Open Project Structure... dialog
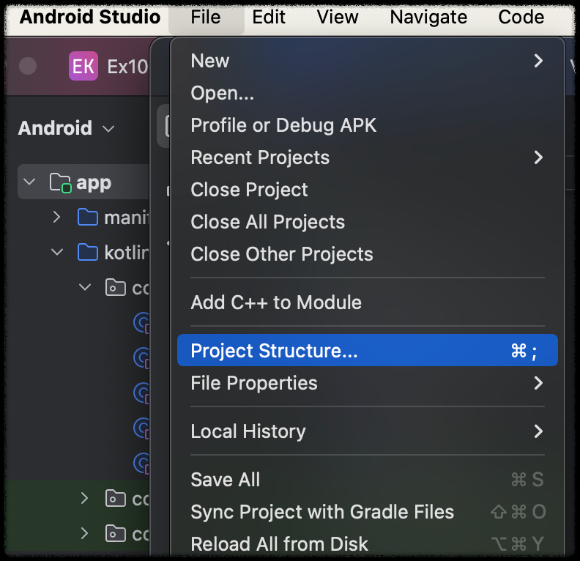 tap(368, 350)
